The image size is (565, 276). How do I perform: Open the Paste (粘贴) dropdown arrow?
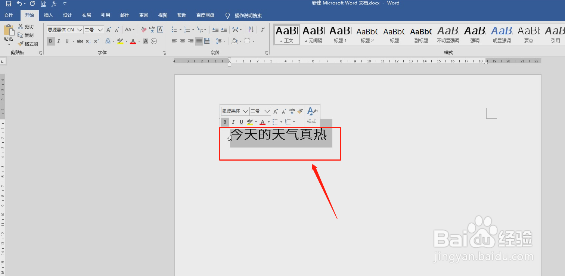[9, 44]
